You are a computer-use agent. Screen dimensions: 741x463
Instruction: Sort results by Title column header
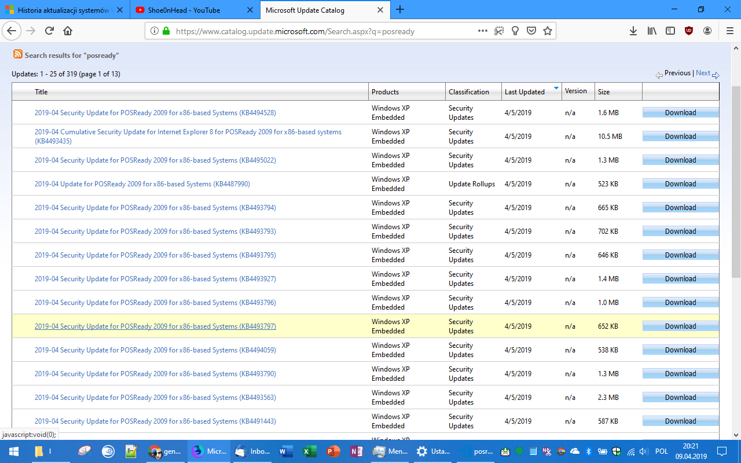[41, 92]
